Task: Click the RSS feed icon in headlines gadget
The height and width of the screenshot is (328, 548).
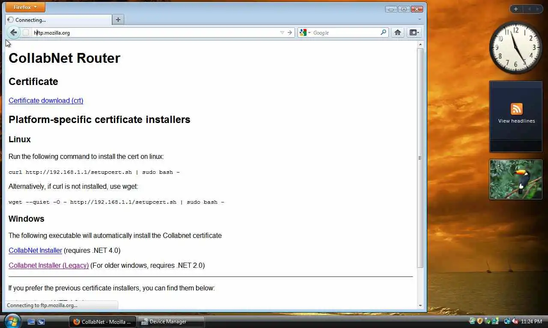Action: (516, 109)
